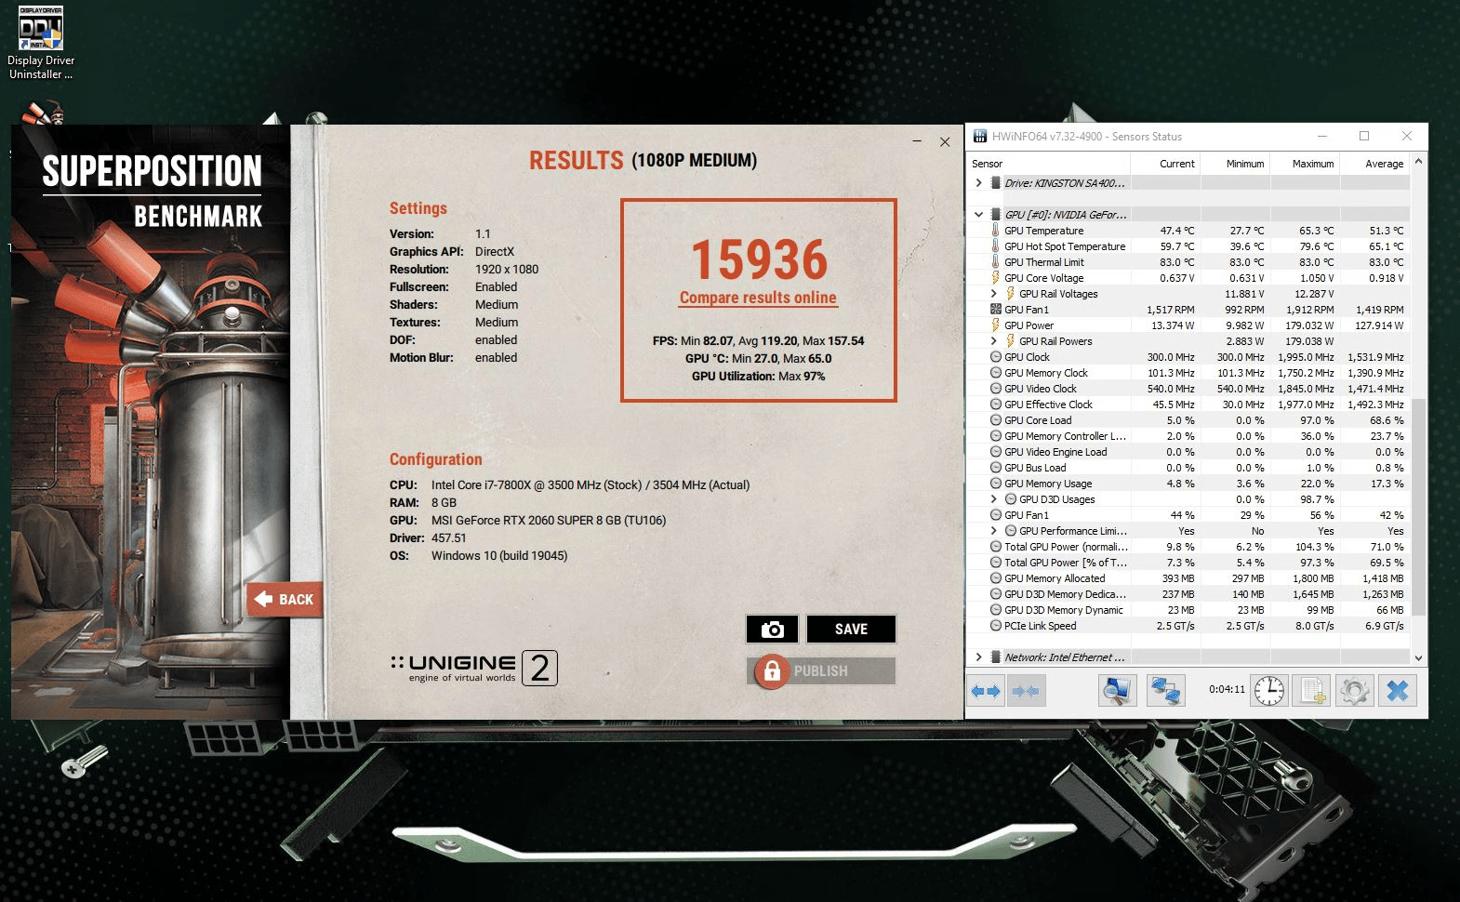Screen dimensions: 1460x902
Task: Click the PUBLISH button
Action: [821, 670]
